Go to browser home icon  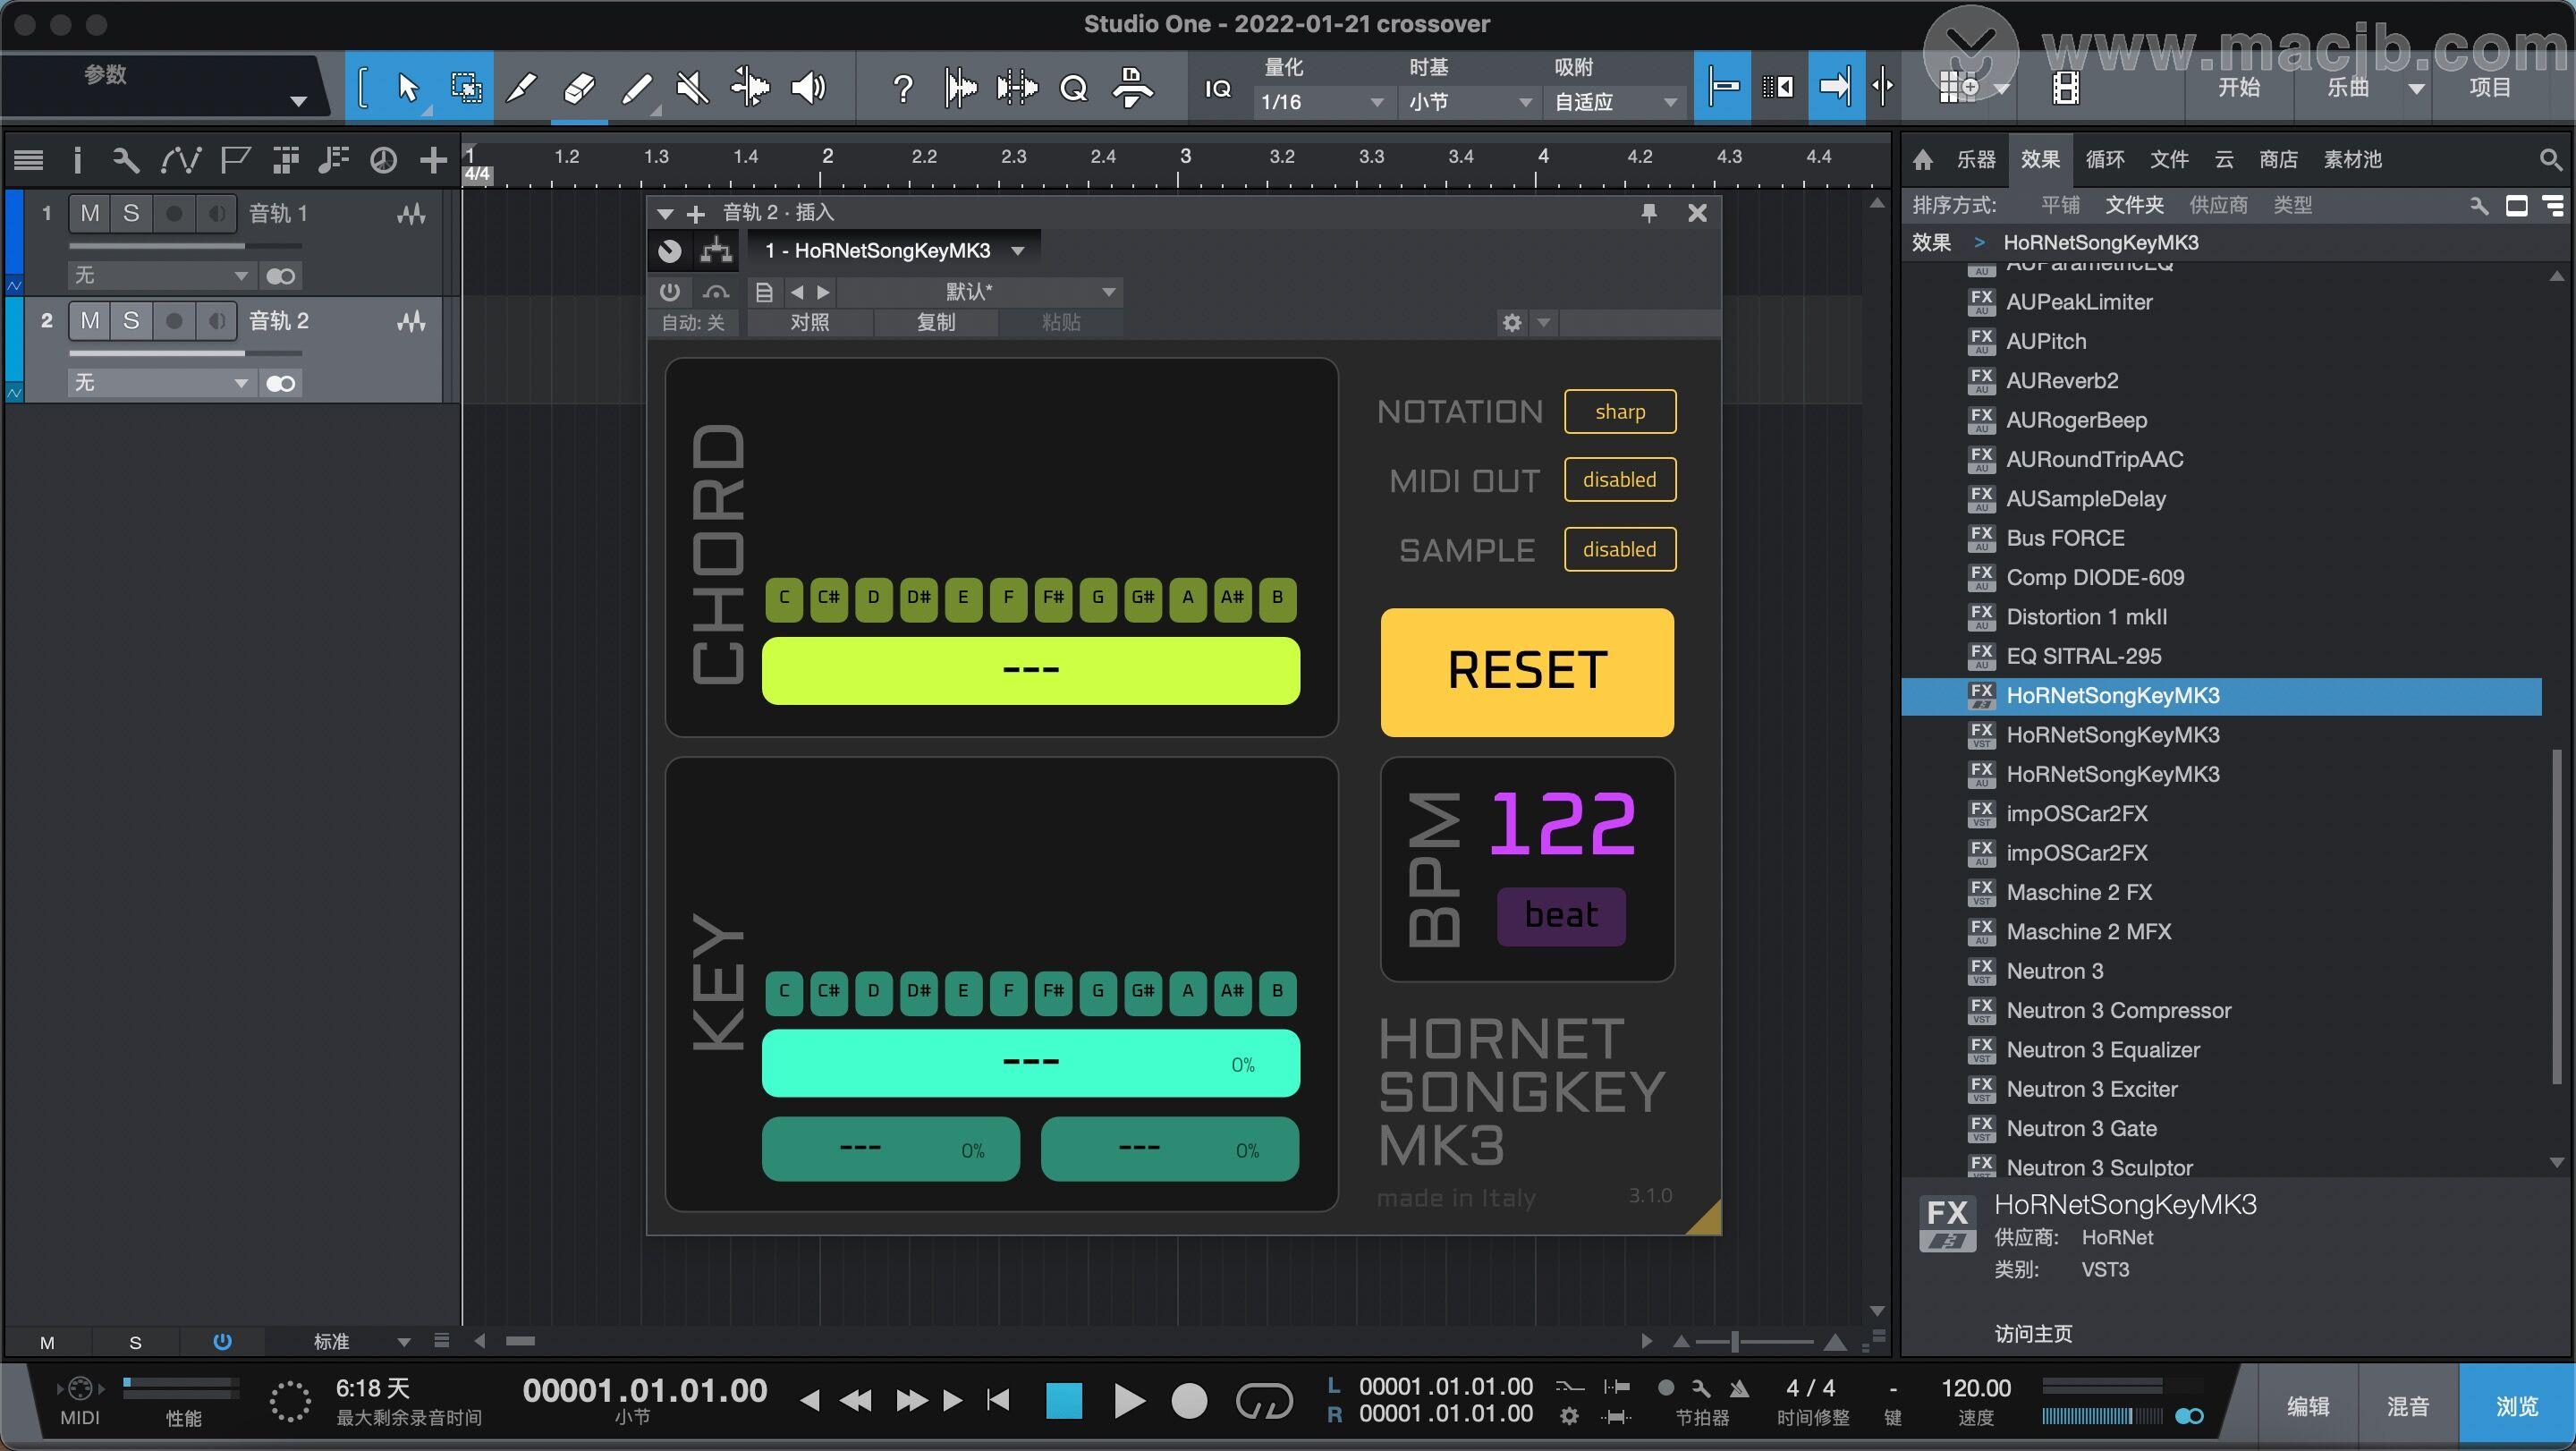pos(1922,159)
